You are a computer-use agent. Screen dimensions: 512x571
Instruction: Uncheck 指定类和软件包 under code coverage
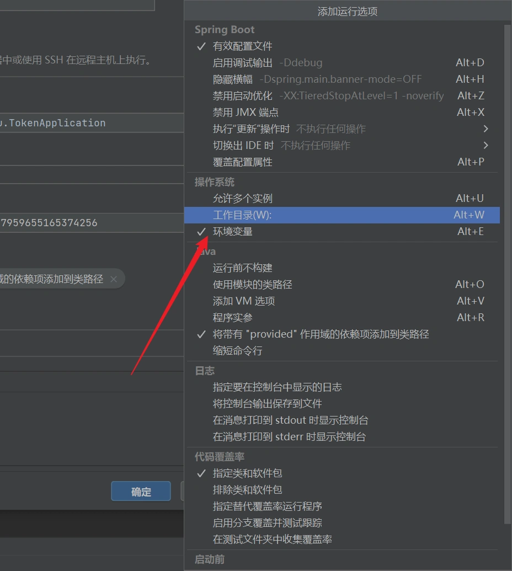(247, 473)
